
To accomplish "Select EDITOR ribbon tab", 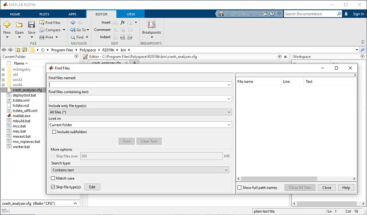I will (x=101, y=14).
